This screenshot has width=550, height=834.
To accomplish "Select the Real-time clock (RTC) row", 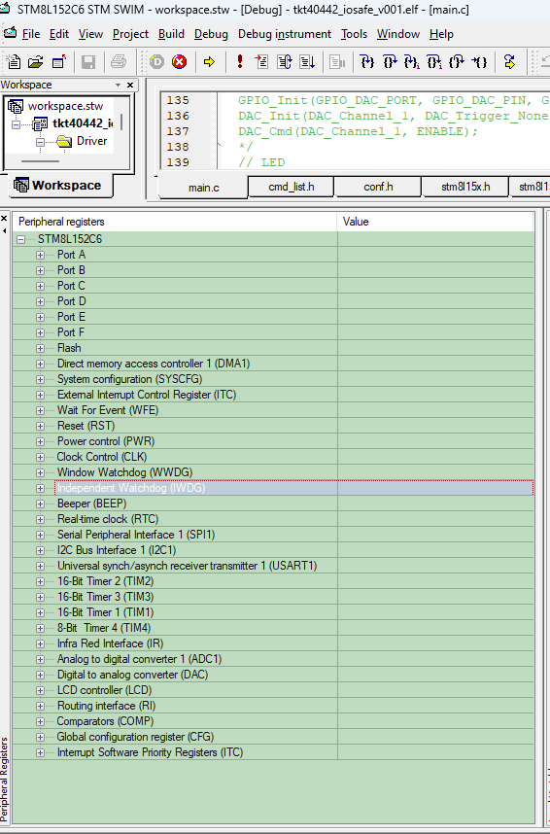I will [x=273, y=519].
